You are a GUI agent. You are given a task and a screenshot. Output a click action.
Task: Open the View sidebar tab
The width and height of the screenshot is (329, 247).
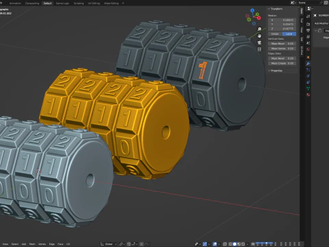click(302, 30)
